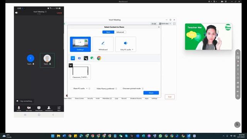
Task: Toggle the phone speaker icon
Action: [x=17, y=13]
